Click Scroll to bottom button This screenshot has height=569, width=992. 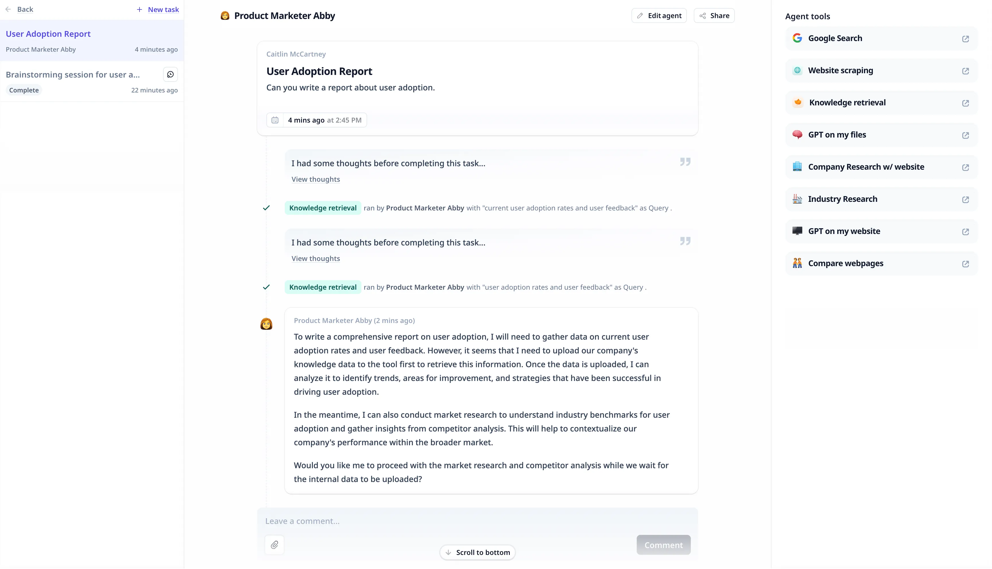(477, 552)
